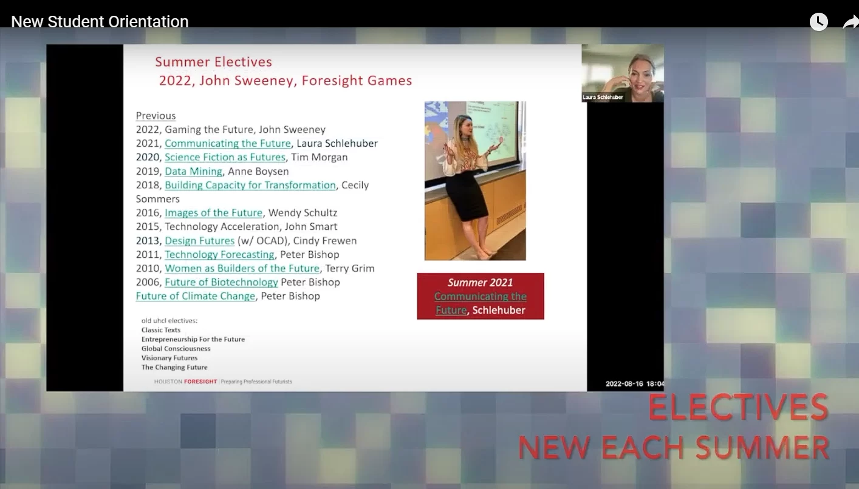Click Women as Builders of the Future link
The height and width of the screenshot is (489, 859).
(x=242, y=268)
